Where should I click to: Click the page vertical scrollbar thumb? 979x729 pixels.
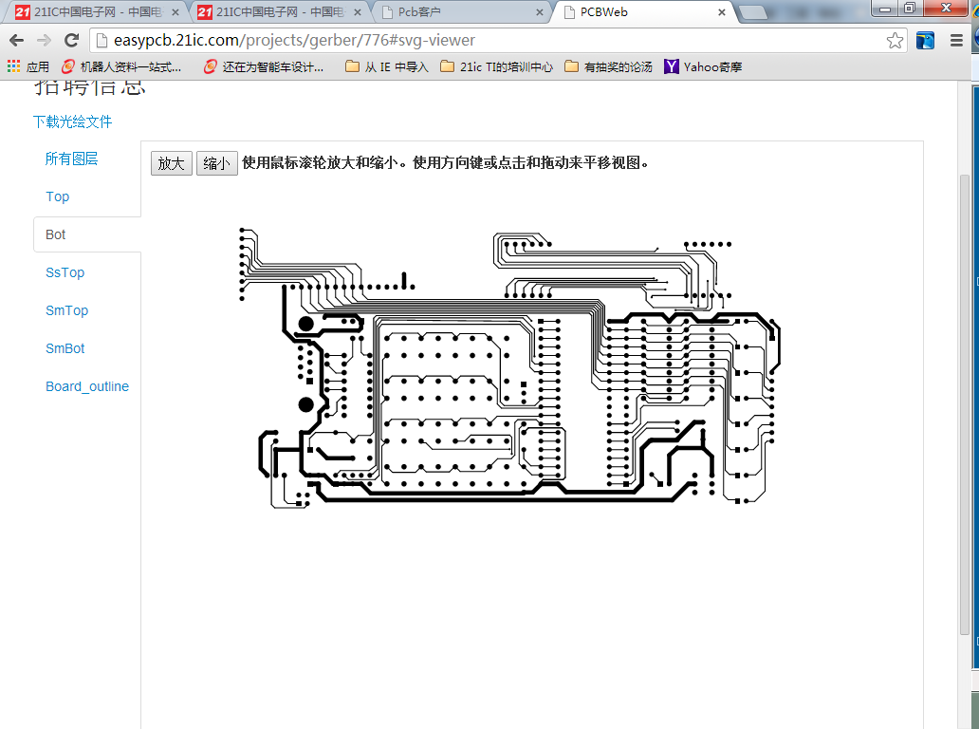coord(965,406)
